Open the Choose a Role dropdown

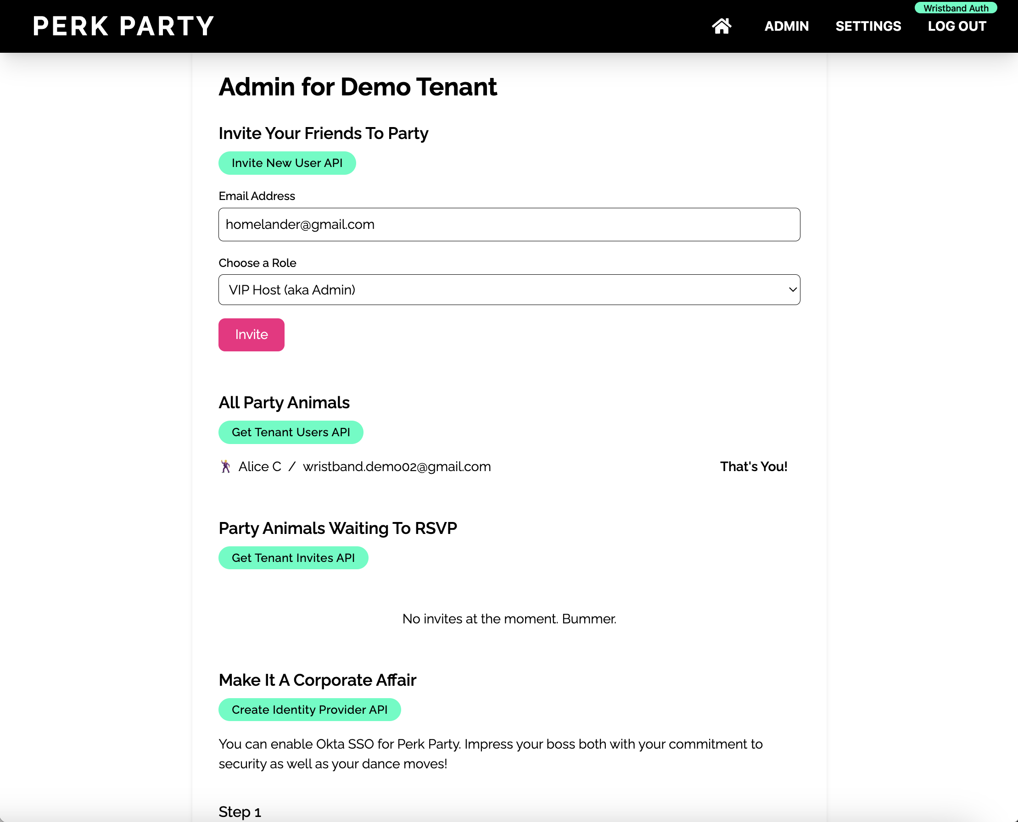(509, 290)
